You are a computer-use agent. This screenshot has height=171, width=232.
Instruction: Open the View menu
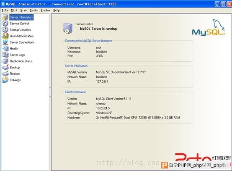point(23,11)
